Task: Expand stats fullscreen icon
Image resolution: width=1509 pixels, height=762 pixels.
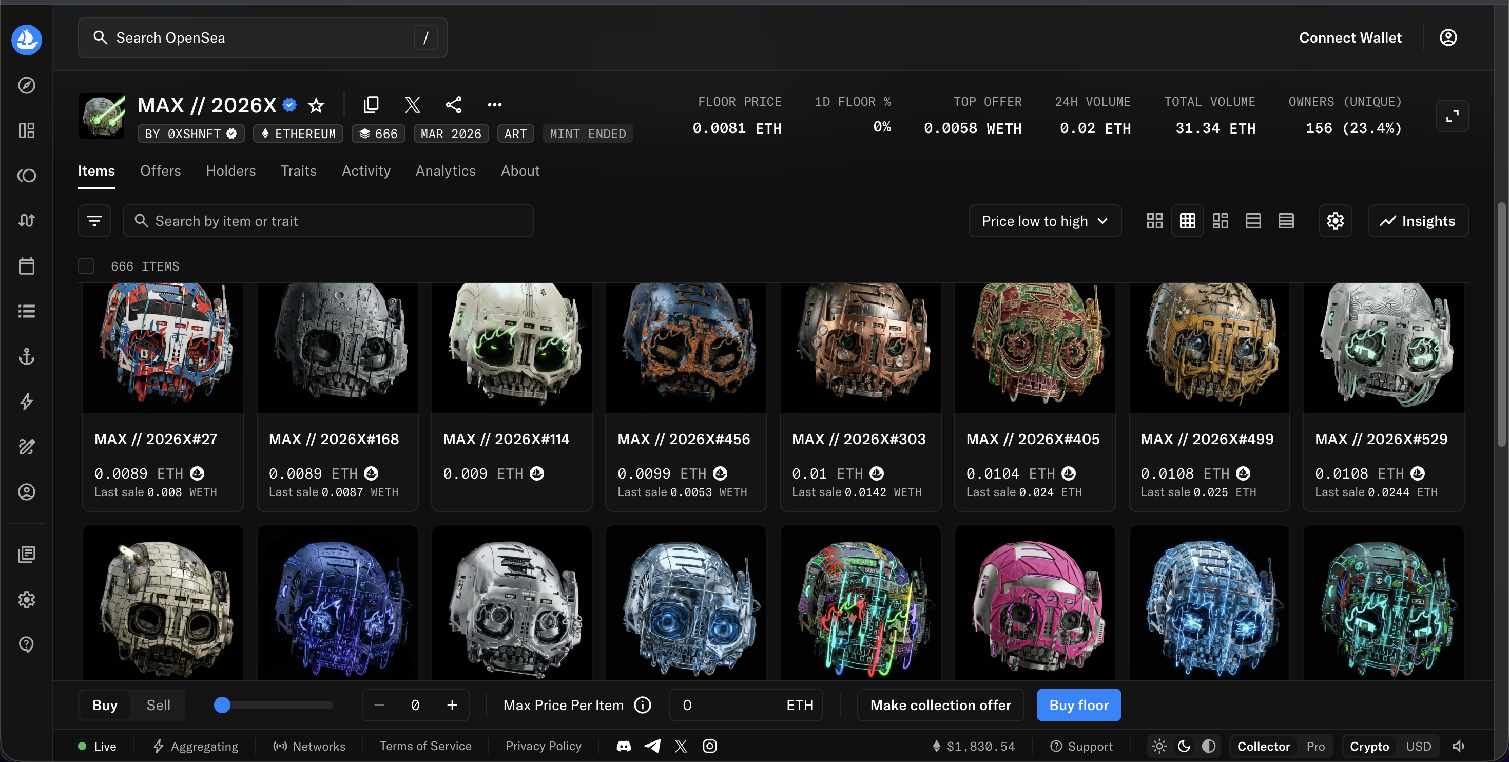Action: pos(1452,116)
